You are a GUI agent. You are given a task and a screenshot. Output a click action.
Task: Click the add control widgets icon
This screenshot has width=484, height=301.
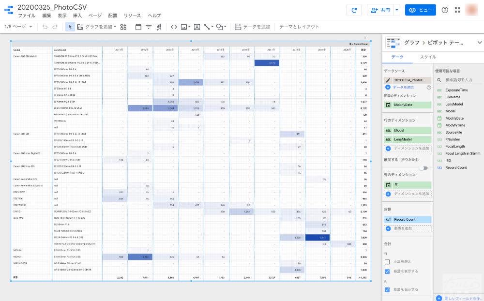coord(123,27)
